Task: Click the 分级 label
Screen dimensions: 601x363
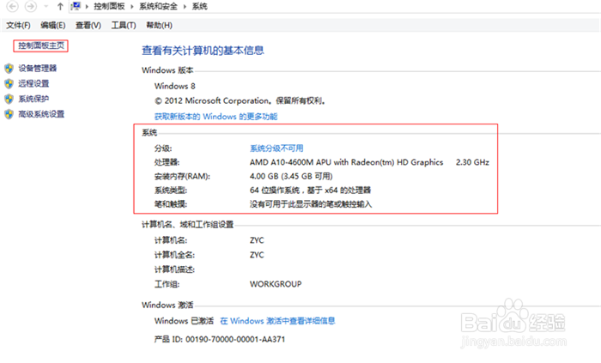Action: [163, 148]
